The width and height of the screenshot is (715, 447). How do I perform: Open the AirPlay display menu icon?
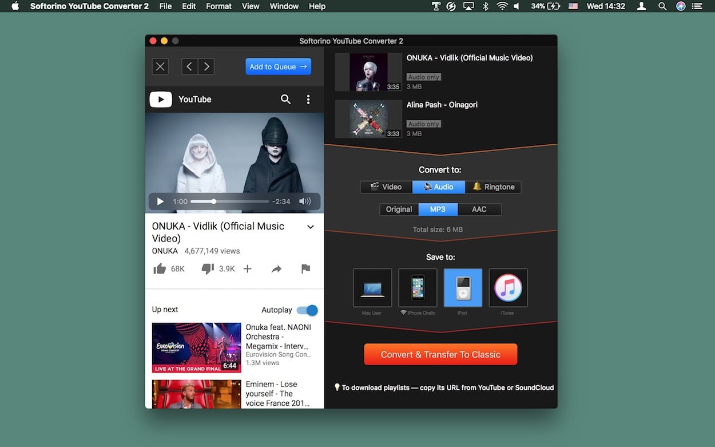click(468, 6)
